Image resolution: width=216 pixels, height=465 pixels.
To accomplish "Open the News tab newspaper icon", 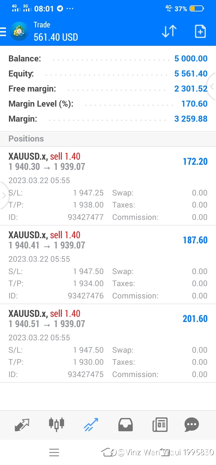I will click(160, 425).
